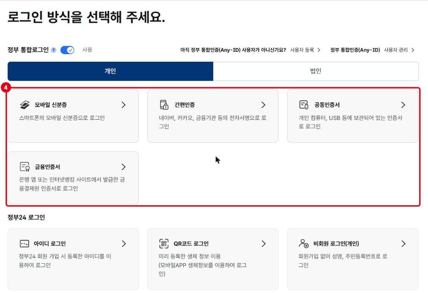The width and height of the screenshot is (428, 293).
Task: Click description starting '네이버, 카카오, 금융기관'
Action: tap(213, 122)
